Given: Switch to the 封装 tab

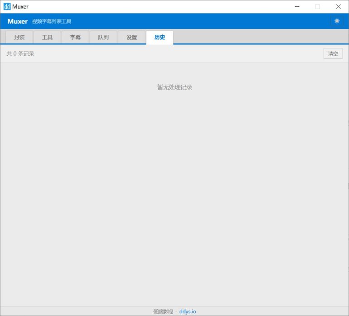Looking at the screenshot, I should coord(19,37).
